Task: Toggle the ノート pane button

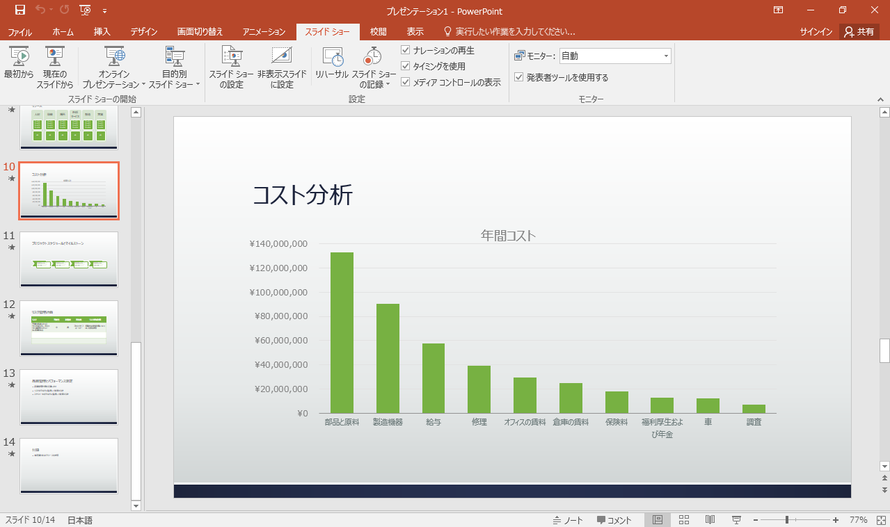Action: 568,520
